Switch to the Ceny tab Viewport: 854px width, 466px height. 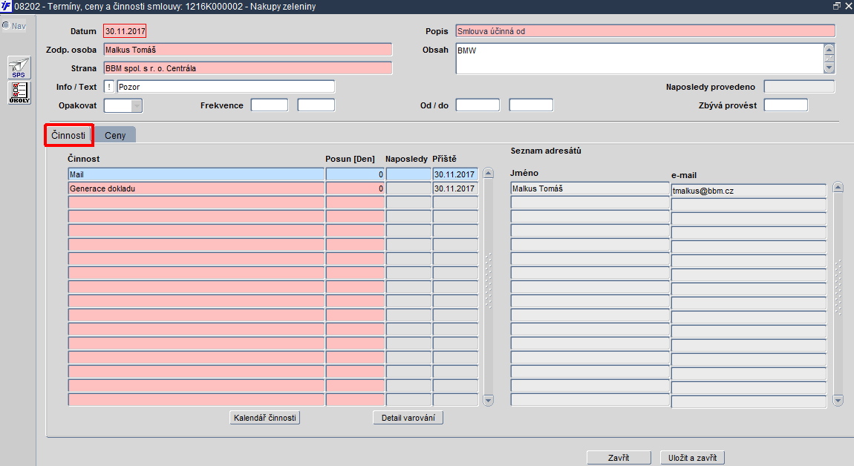(115, 135)
